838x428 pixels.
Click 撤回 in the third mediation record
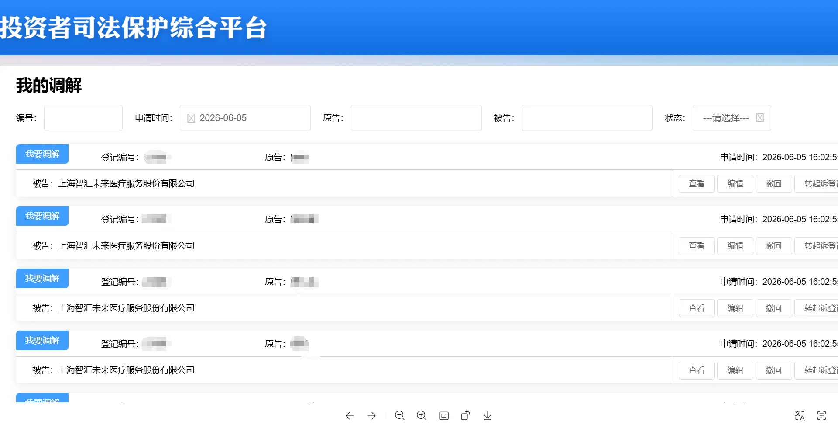point(774,308)
